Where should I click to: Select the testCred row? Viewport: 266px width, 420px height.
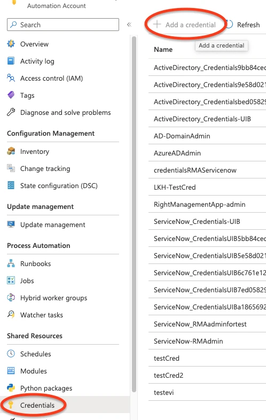tap(207, 358)
